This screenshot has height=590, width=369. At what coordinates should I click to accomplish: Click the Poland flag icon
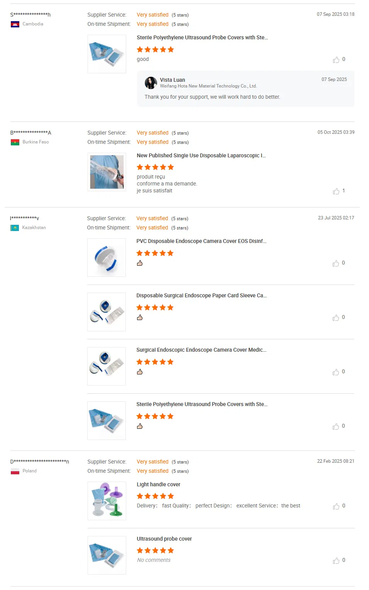[15, 471]
